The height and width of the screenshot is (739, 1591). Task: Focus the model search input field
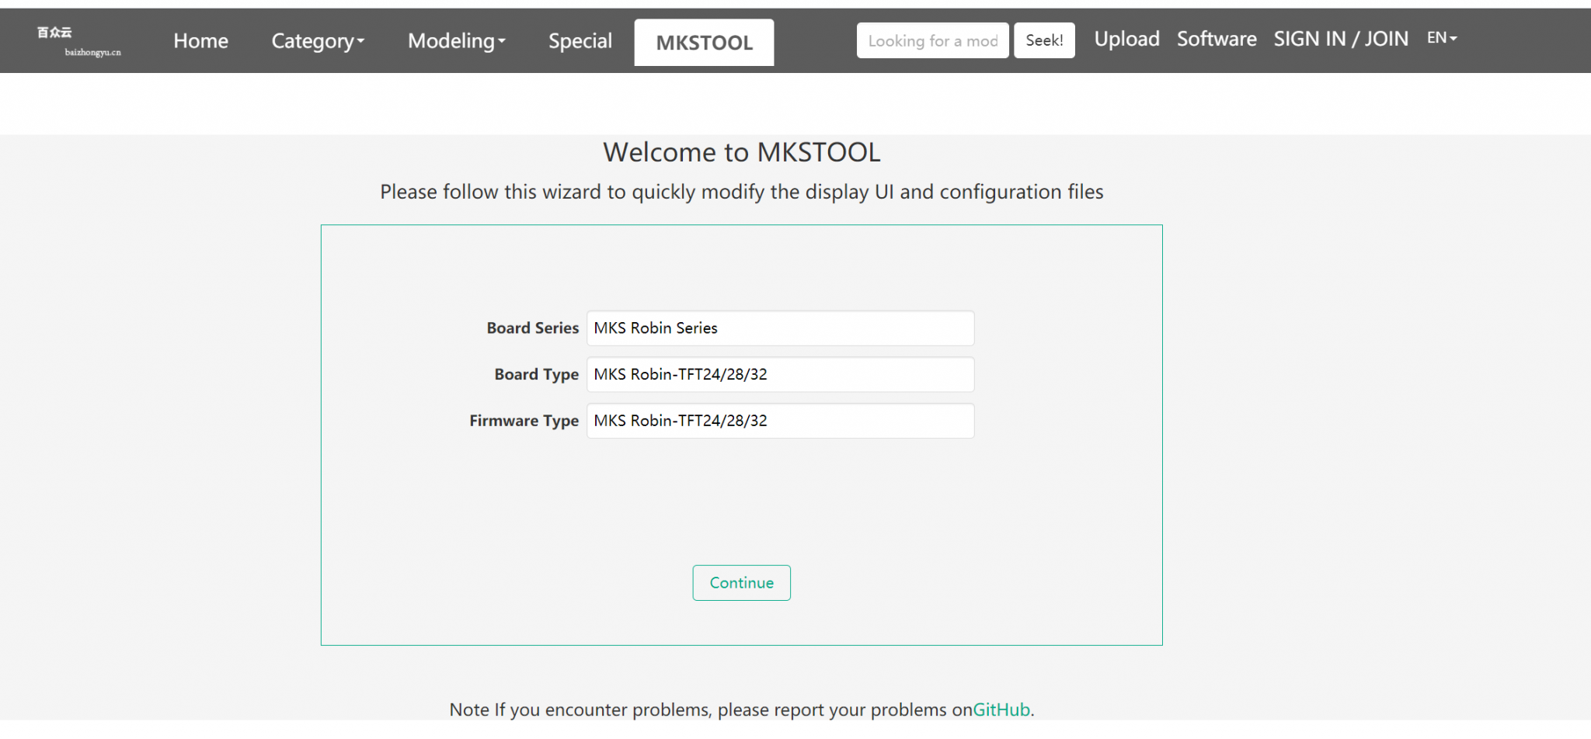click(x=932, y=40)
